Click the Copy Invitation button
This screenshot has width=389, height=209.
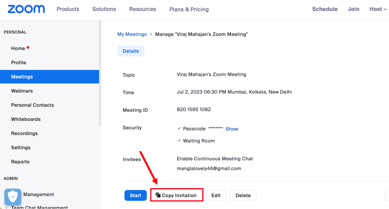[x=177, y=195]
